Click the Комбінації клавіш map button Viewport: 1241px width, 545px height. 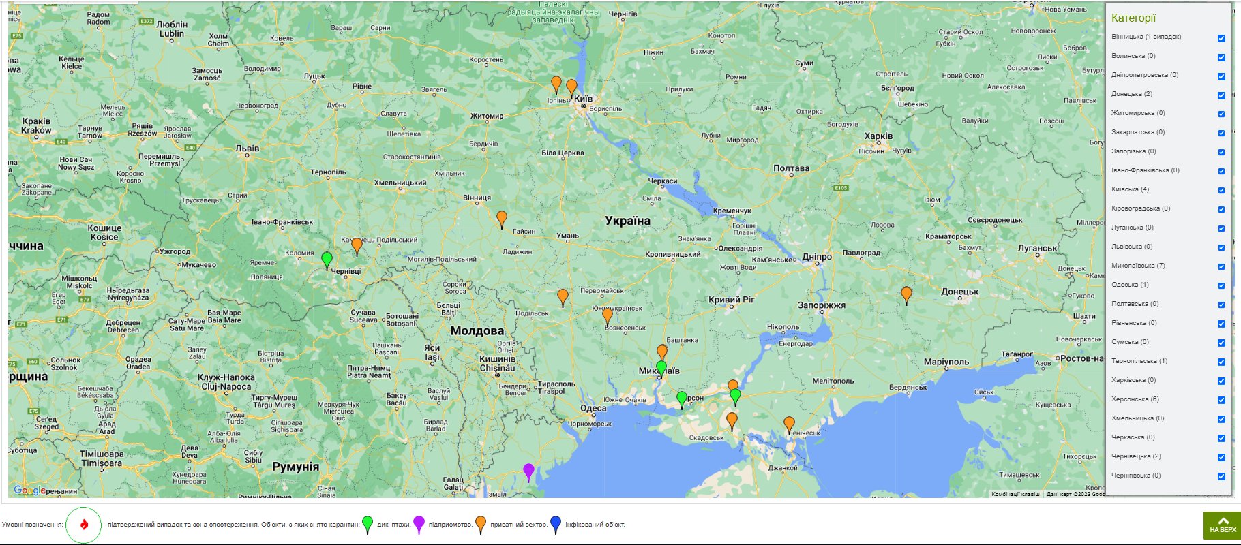click(1015, 494)
